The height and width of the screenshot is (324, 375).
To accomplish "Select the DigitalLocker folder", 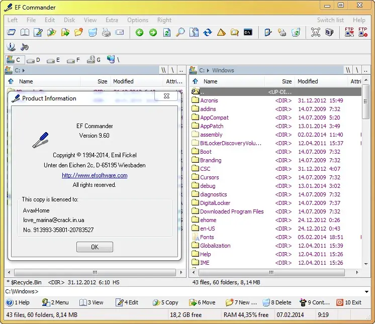I will pos(215,203).
